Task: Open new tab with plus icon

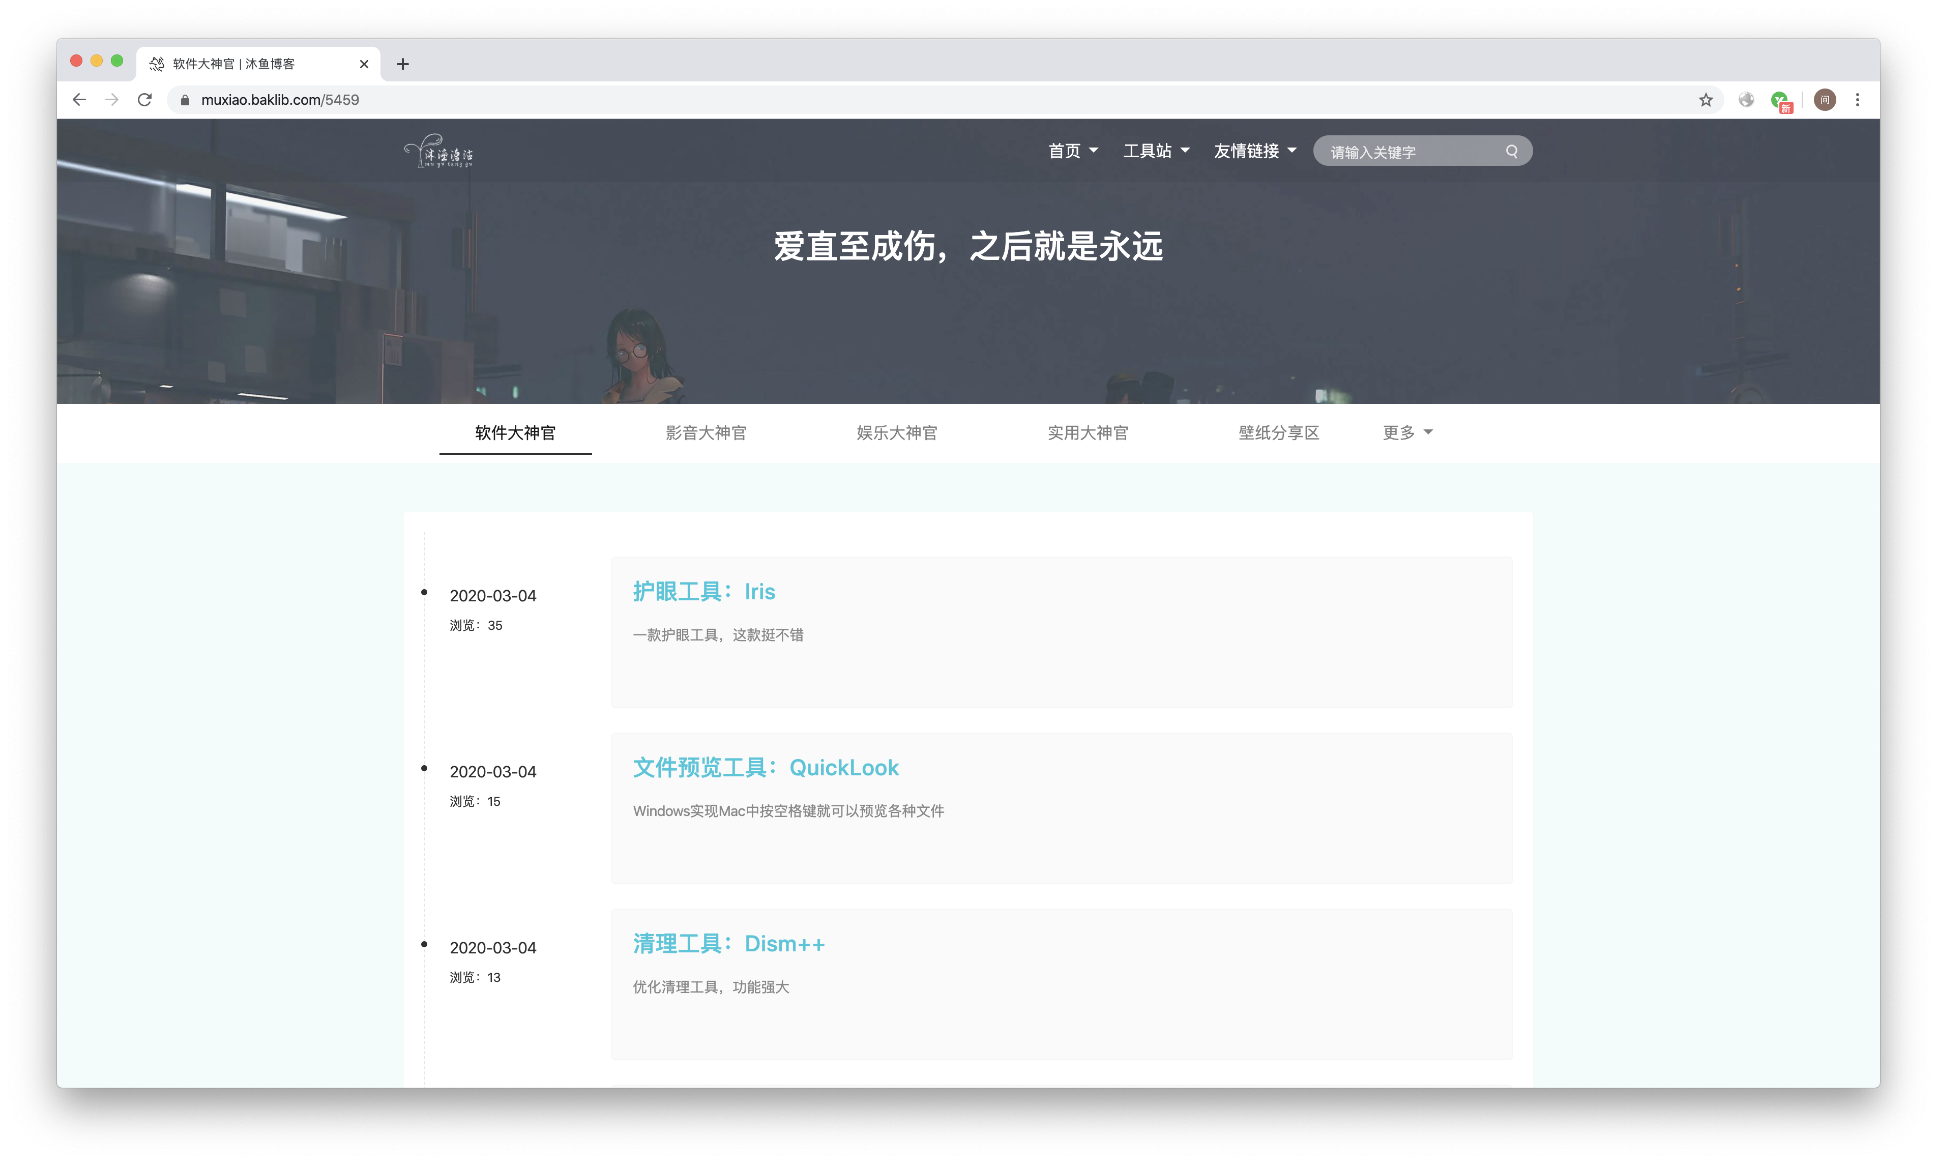Action: tap(403, 64)
